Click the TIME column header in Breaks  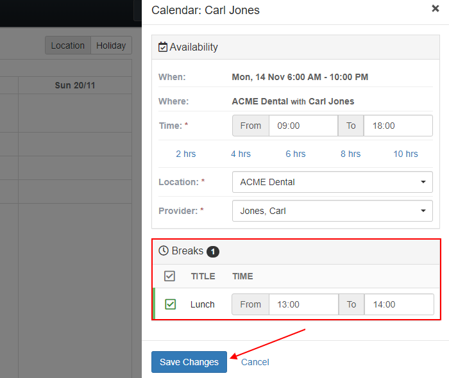coord(242,276)
